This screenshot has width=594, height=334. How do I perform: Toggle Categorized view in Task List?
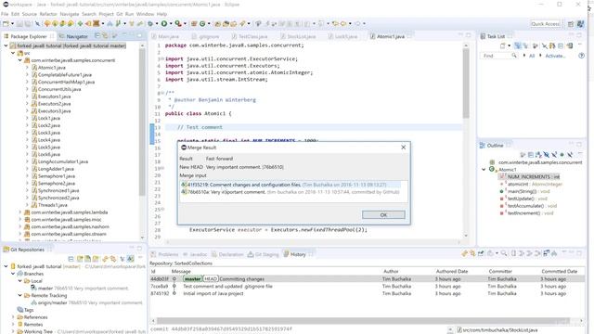(518, 45)
